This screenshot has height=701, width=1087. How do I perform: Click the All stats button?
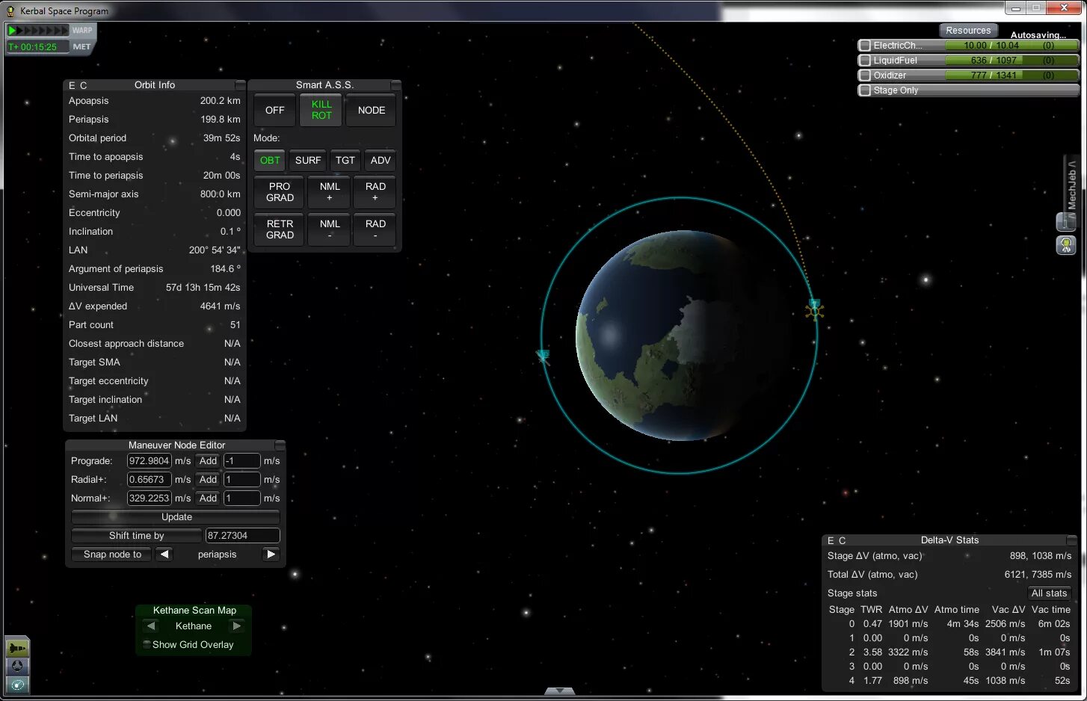(x=1049, y=593)
